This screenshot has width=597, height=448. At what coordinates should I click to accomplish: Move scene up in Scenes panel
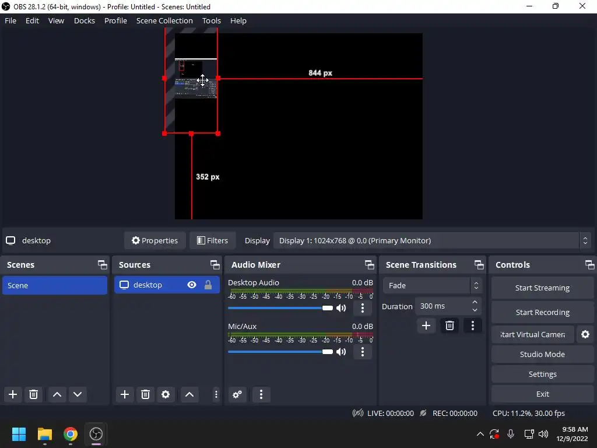(x=57, y=394)
